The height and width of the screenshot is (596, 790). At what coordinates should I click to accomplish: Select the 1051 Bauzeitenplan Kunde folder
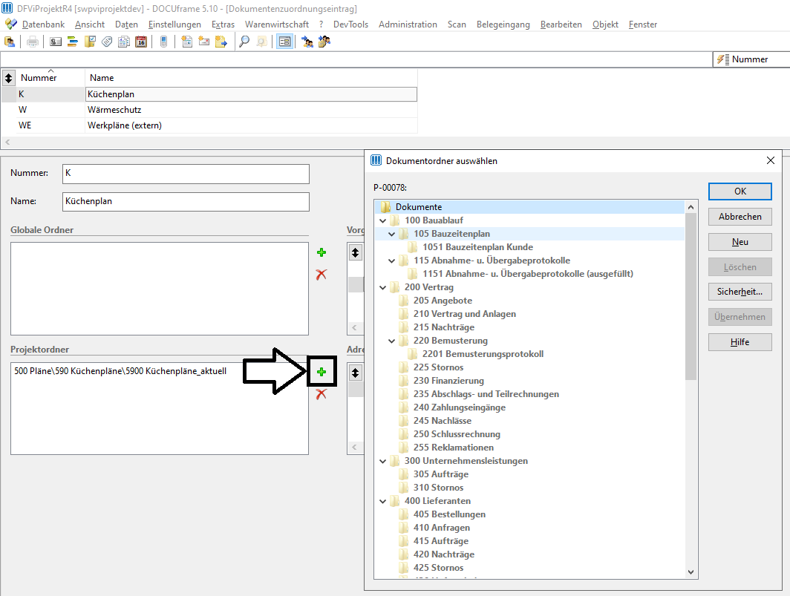point(477,247)
